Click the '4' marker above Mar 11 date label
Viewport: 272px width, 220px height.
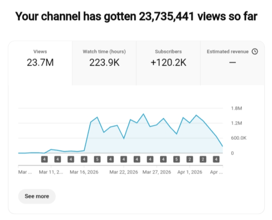[58, 159]
